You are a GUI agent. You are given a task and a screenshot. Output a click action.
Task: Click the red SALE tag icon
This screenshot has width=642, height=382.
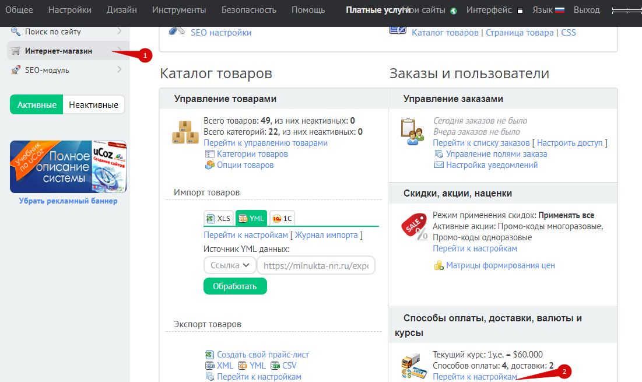414,227
